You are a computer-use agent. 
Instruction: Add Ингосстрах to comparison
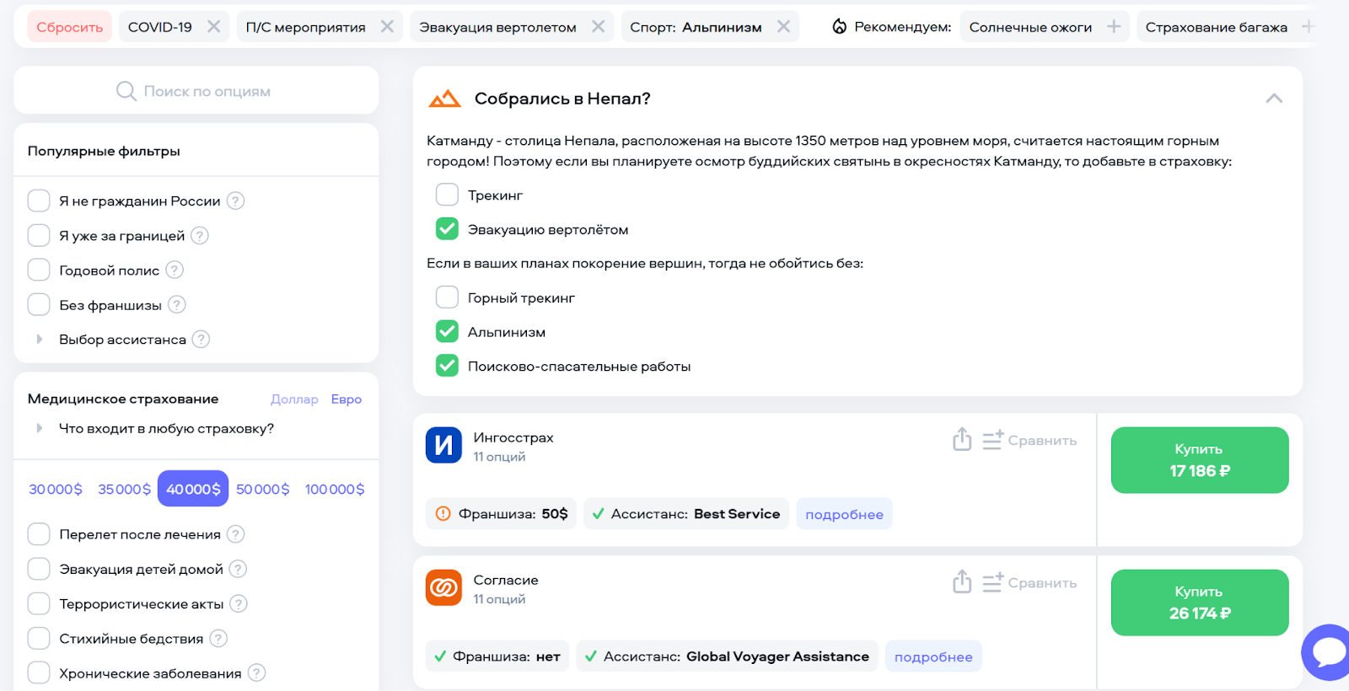click(x=1029, y=440)
